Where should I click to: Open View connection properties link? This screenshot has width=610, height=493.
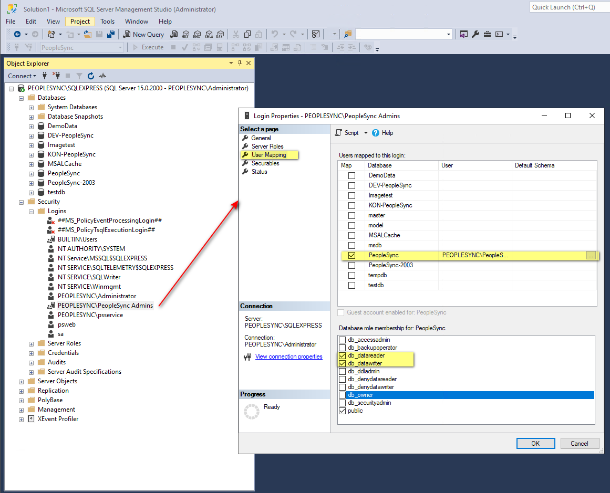pos(288,356)
